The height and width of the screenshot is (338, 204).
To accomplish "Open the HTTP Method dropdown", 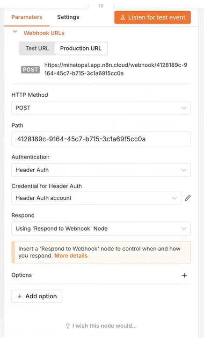I will [101, 108].
